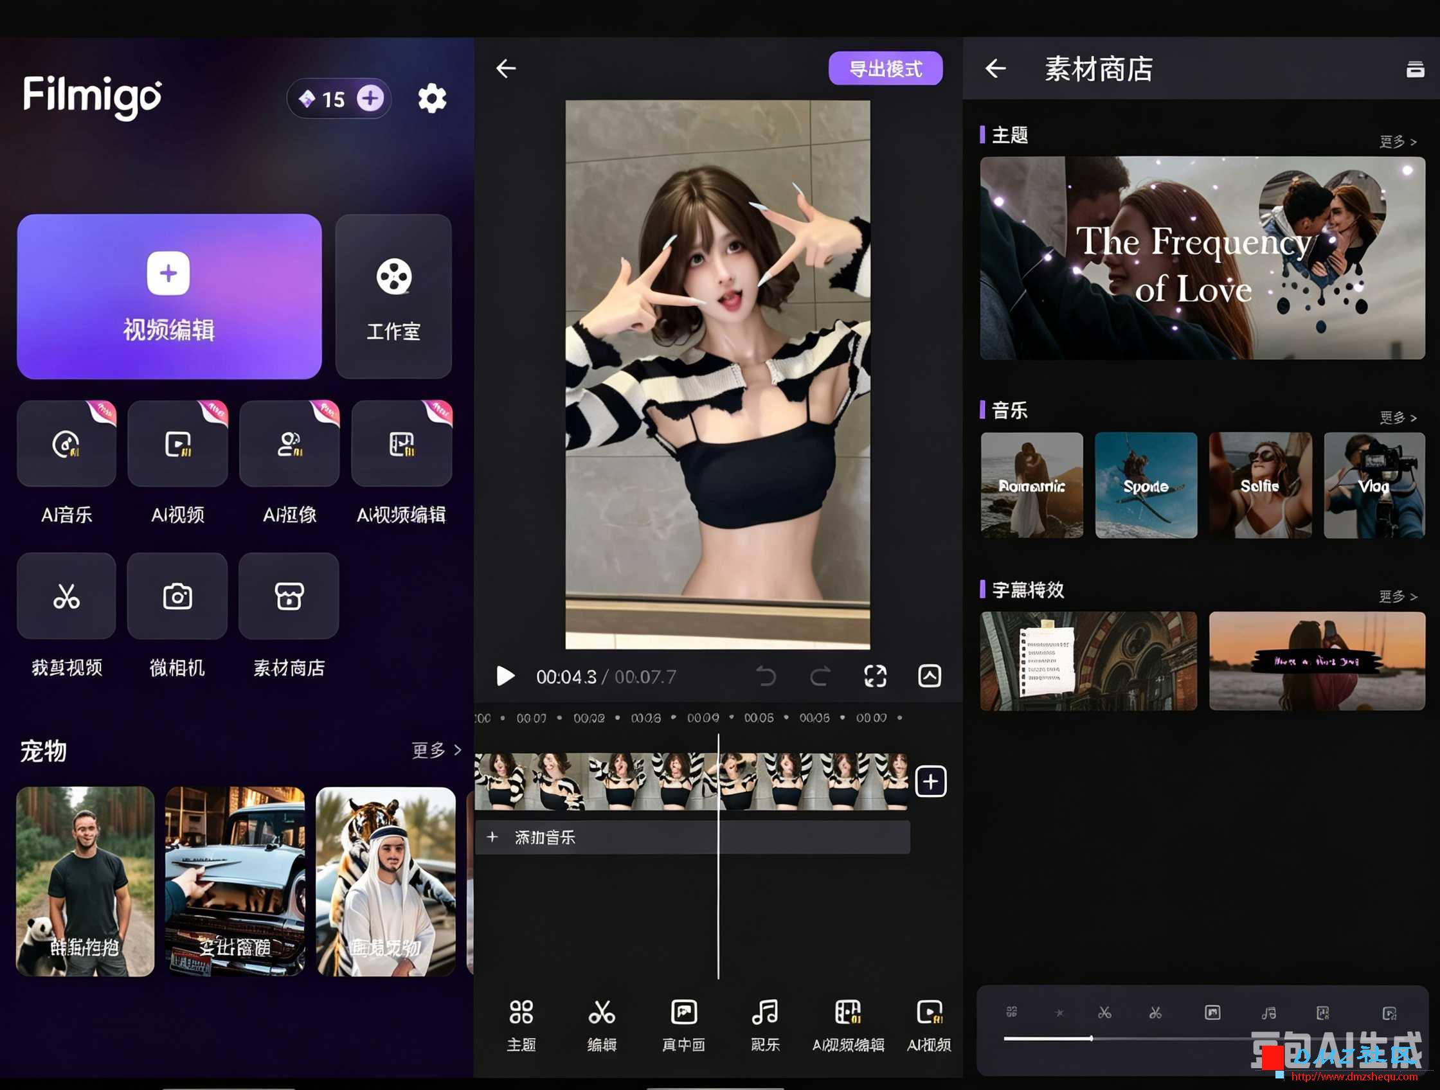Click the 导出模式 export button
The width and height of the screenshot is (1440, 1090).
point(885,68)
